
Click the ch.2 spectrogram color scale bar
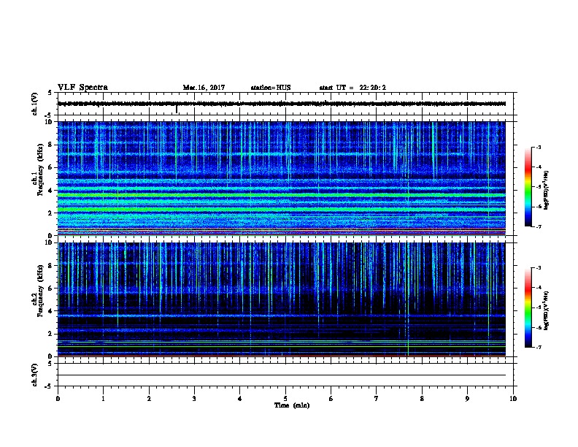528,307
